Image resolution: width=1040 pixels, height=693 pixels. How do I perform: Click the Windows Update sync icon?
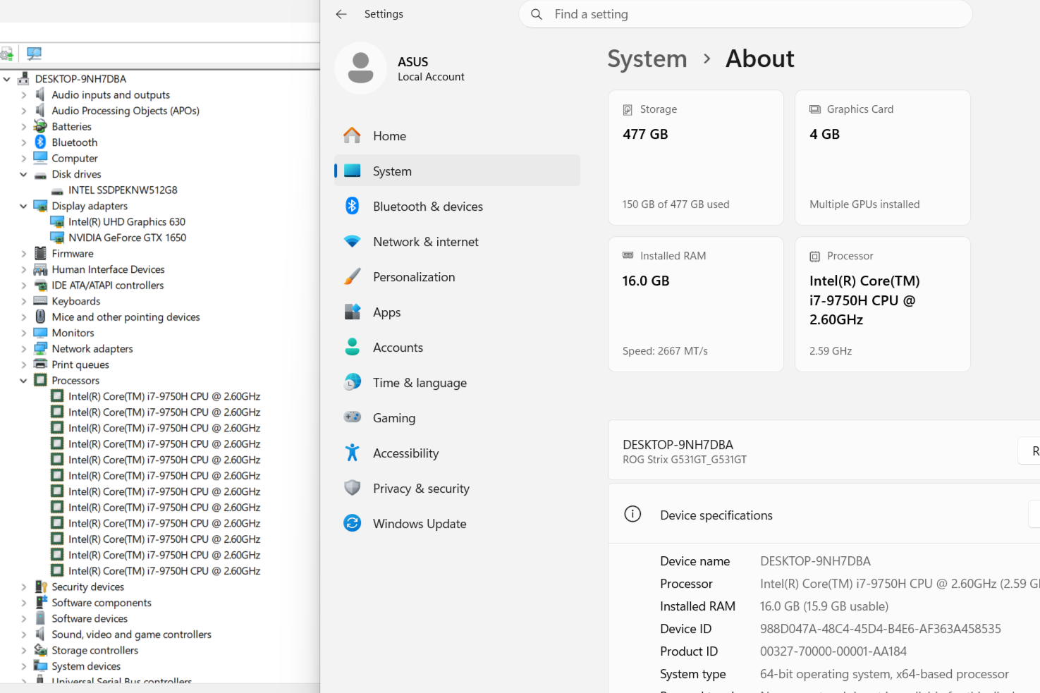click(x=352, y=523)
